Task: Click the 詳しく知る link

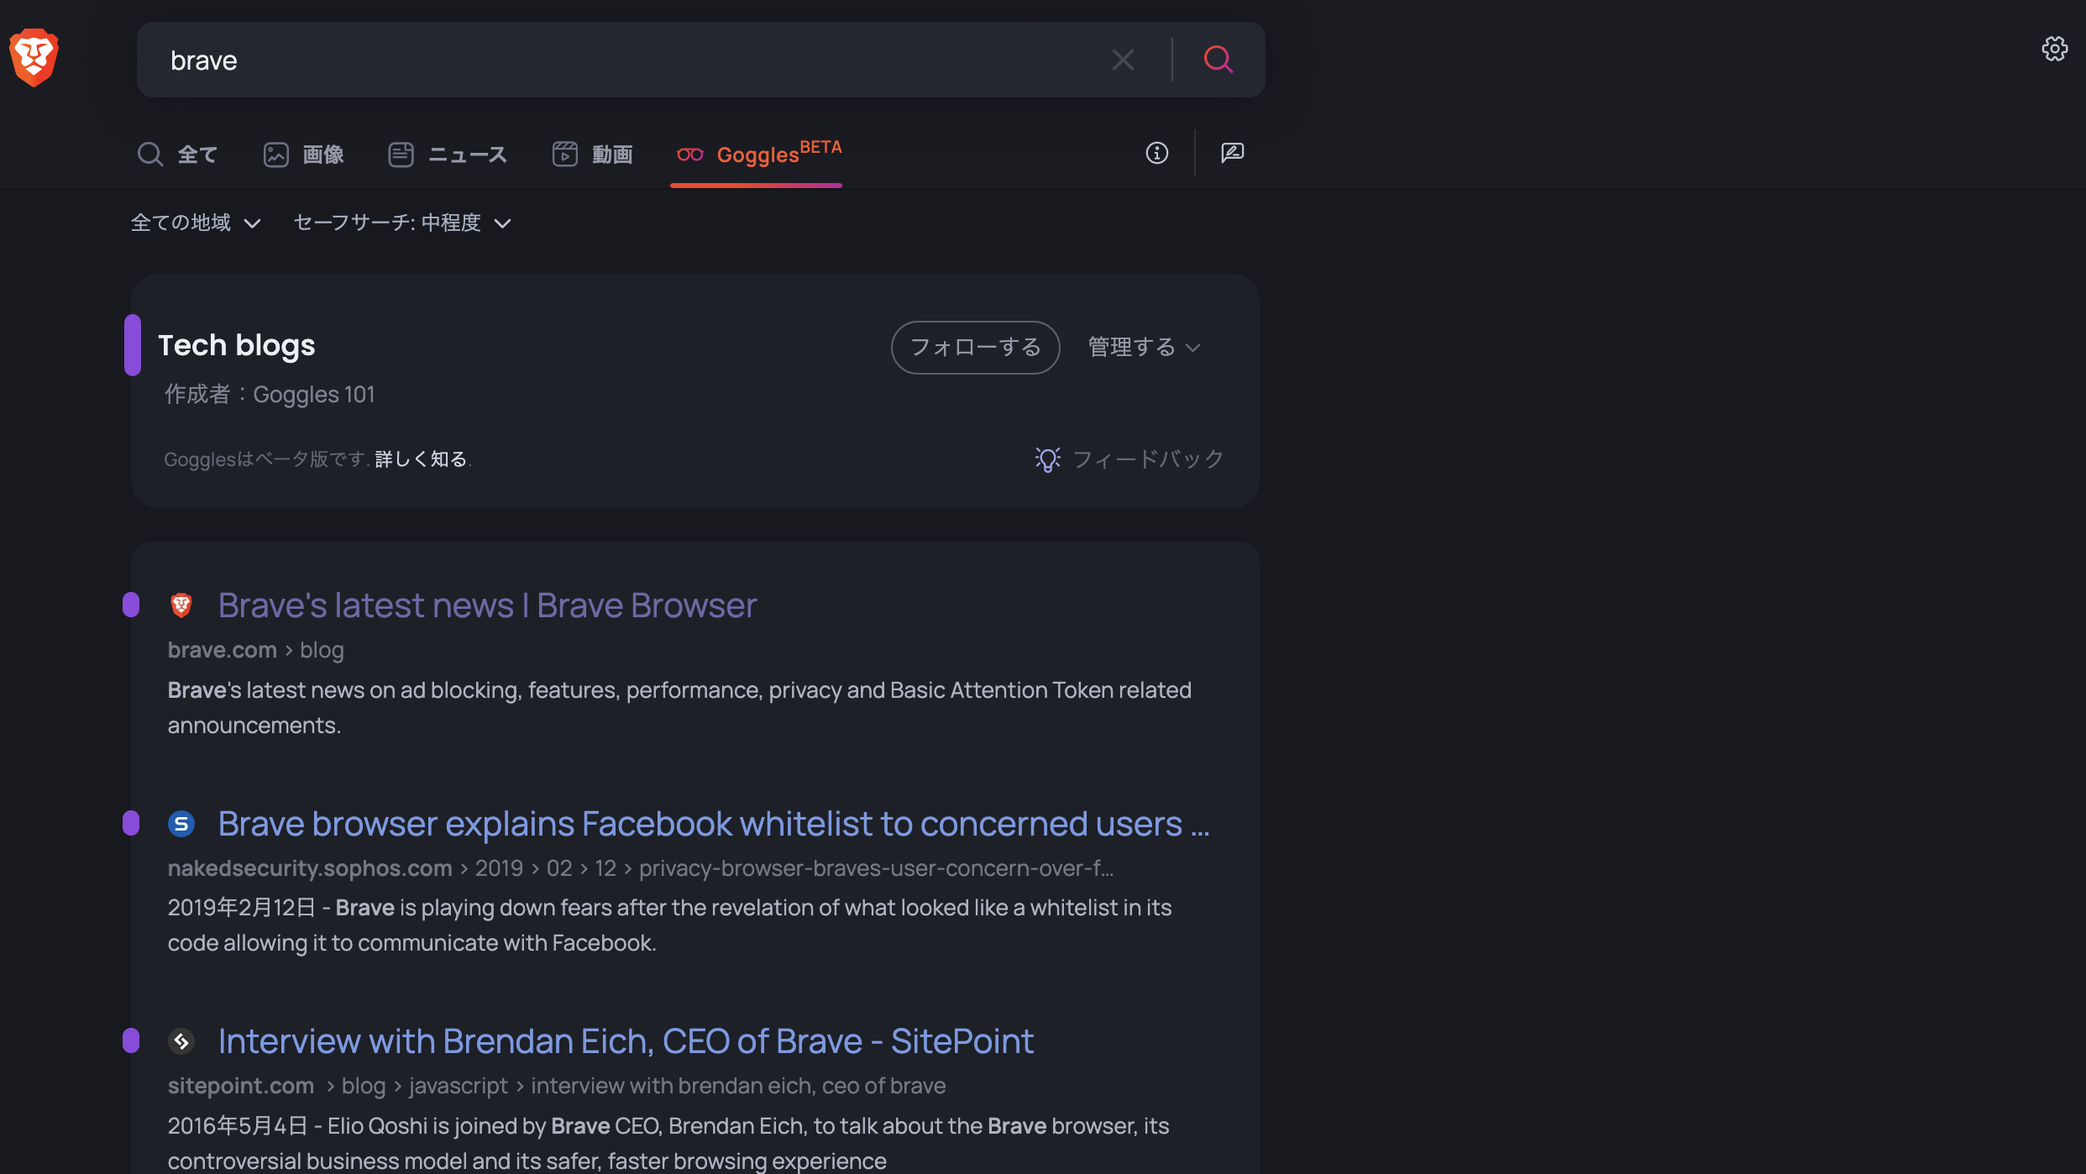Action: [421, 459]
